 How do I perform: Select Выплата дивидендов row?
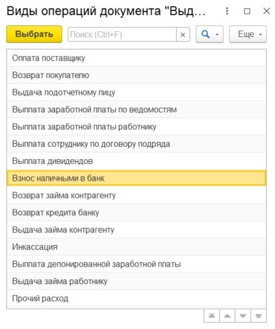137,161
